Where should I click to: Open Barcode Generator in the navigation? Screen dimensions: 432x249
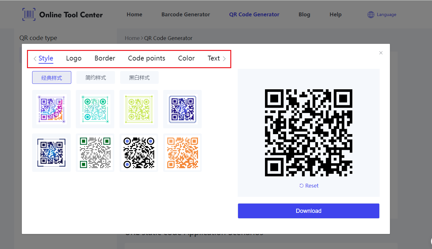(186, 14)
